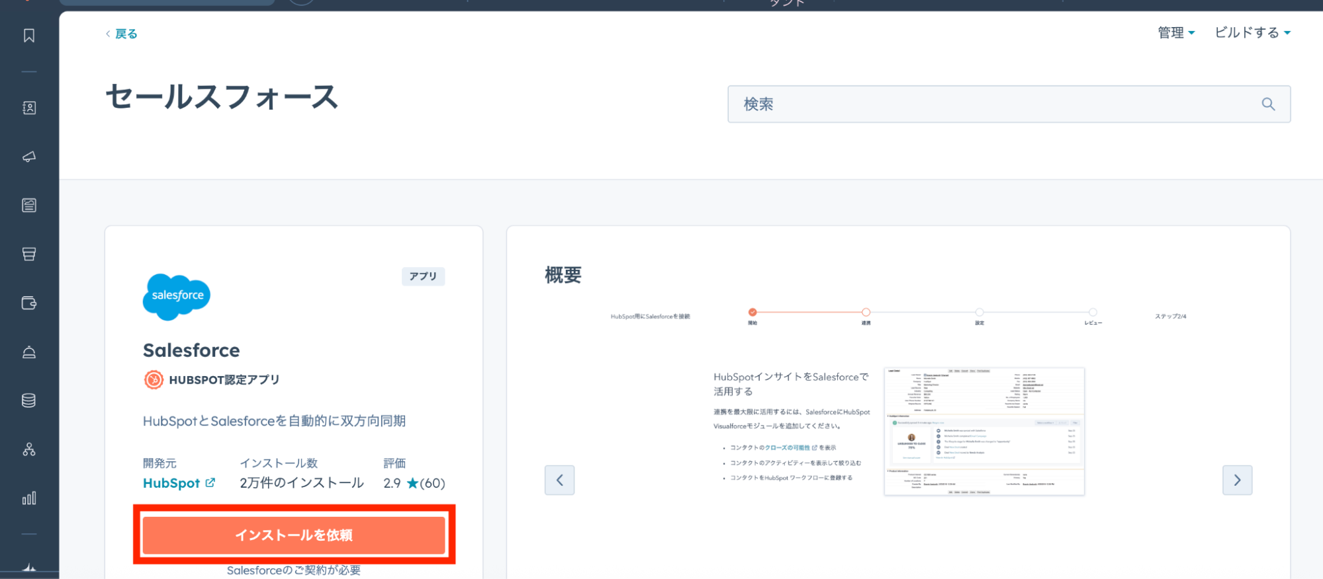Show previous overview slide
This screenshot has height=579, width=1323.
559,480
